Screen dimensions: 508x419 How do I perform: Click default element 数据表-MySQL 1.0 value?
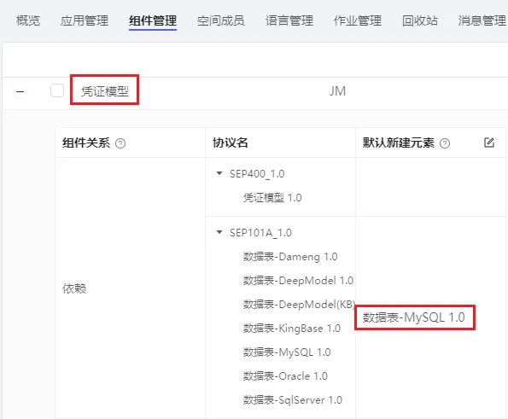pyautogui.click(x=414, y=317)
